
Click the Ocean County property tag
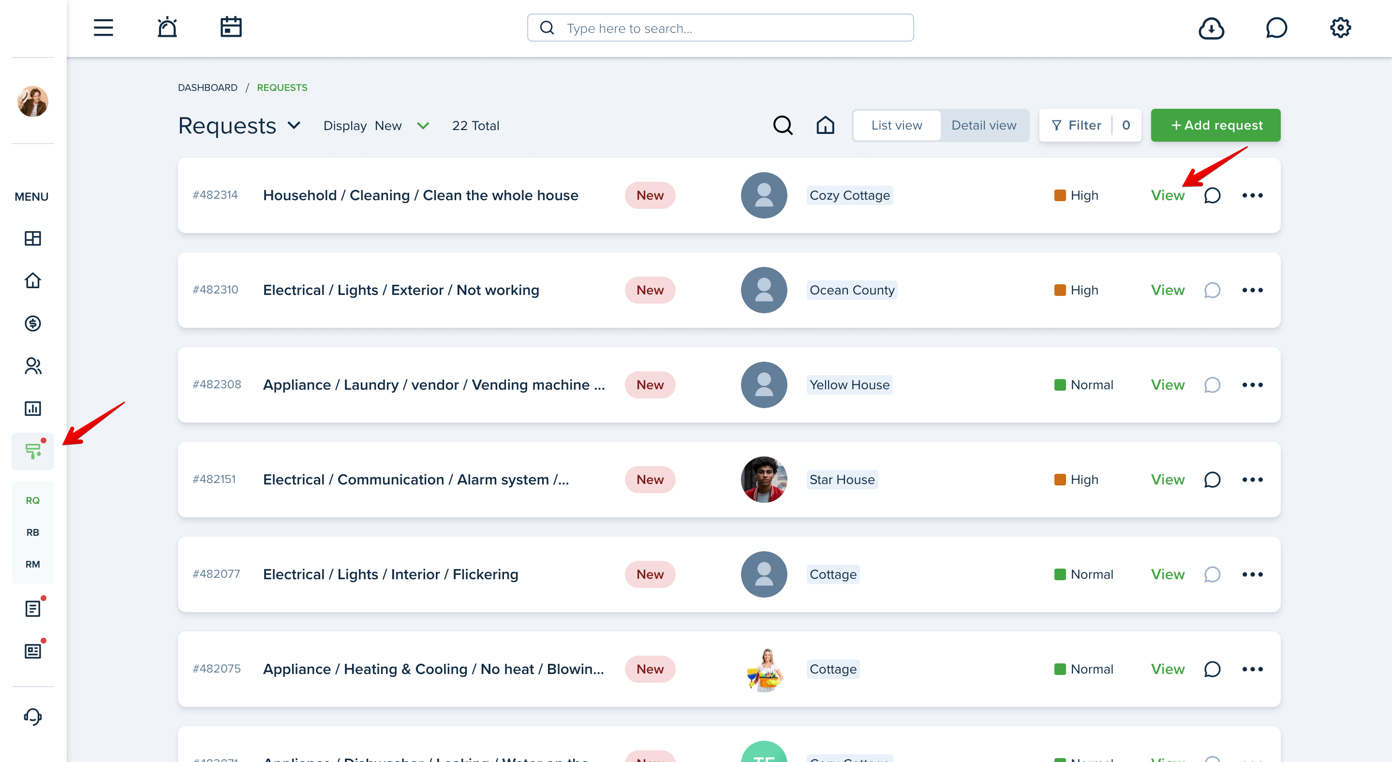(852, 290)
